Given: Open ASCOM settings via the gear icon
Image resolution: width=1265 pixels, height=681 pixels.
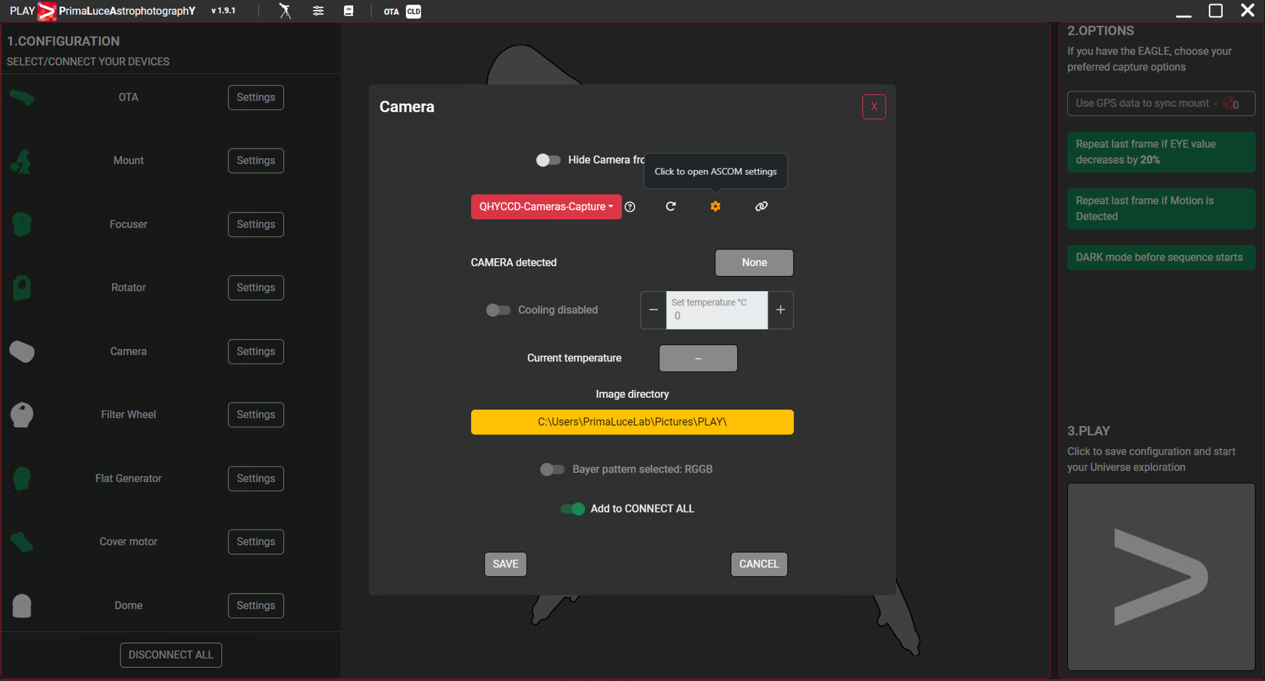Looking at the screenshot, I should click(716, 206).
